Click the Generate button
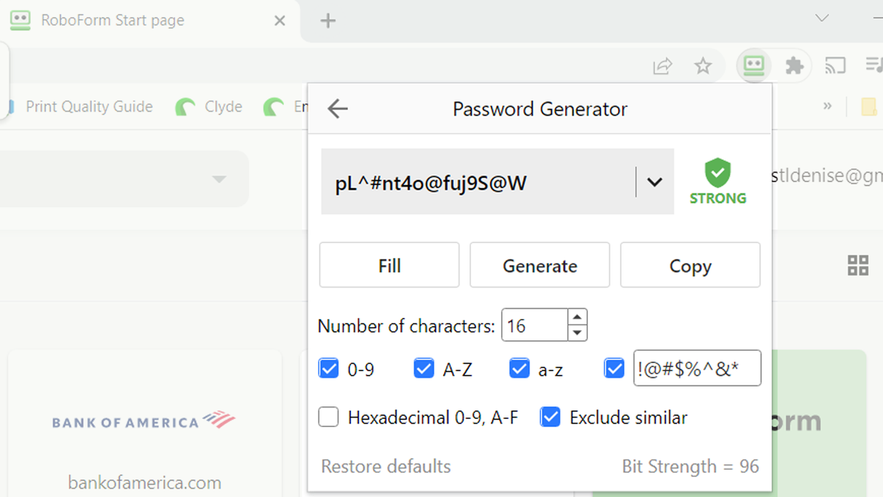Viewport: 883px width, 497px height. pos(539,265)
